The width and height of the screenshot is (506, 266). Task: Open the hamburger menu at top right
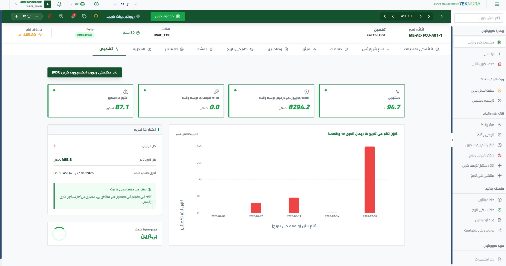point(497,4)
